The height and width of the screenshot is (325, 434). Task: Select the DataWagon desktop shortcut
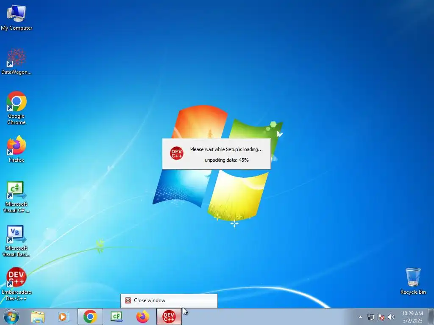(x=17, y=62)
